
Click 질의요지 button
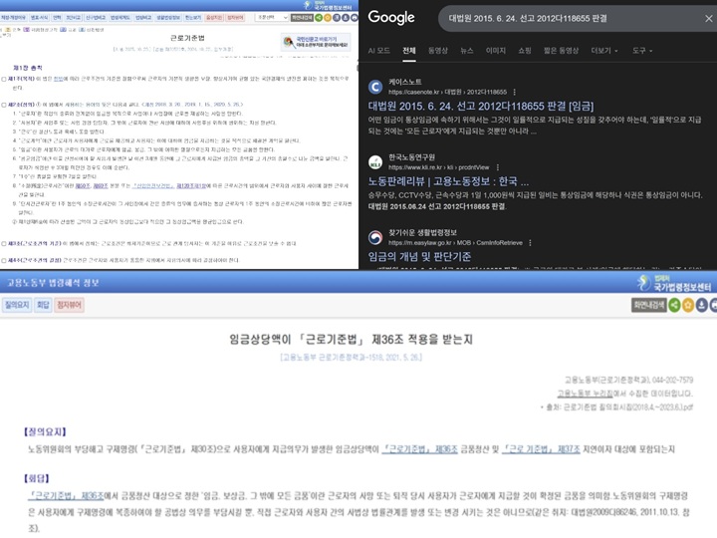coord(17,305)
